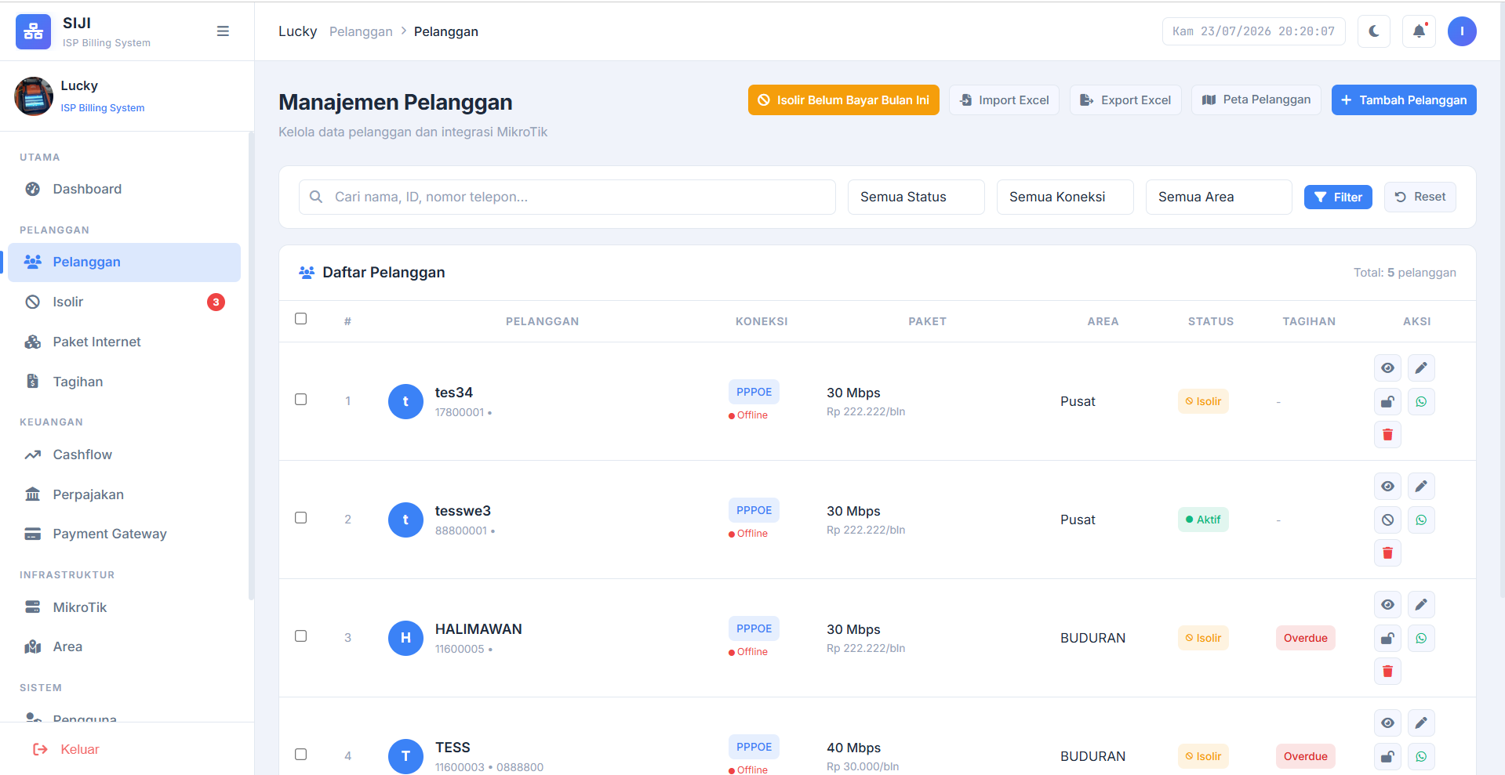
Task: Open Perpajakan sidebar menu item
Action: [x=124, y=494]
